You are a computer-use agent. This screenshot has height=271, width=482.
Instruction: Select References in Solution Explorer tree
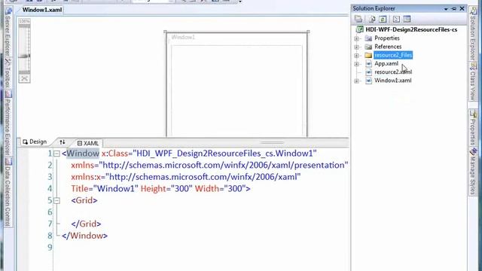pos(388,47)
